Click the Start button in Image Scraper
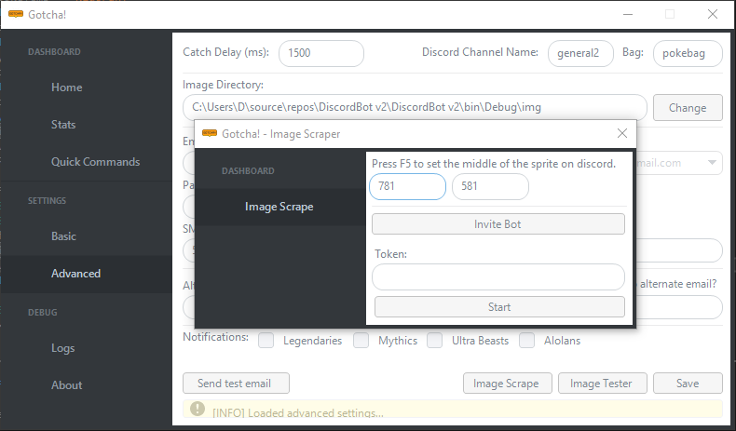Screen dimensions: 736x431 pyautogui.click(x=499, y=307)
